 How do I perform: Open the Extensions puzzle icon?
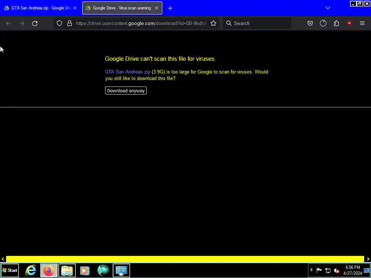[336, 23]
